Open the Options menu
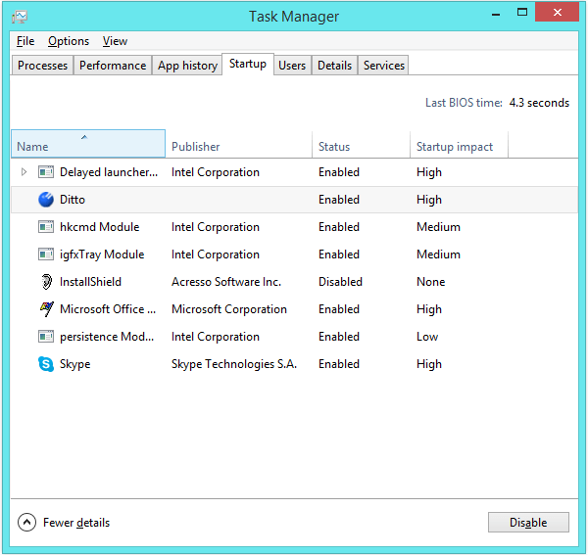 (69, 41)
